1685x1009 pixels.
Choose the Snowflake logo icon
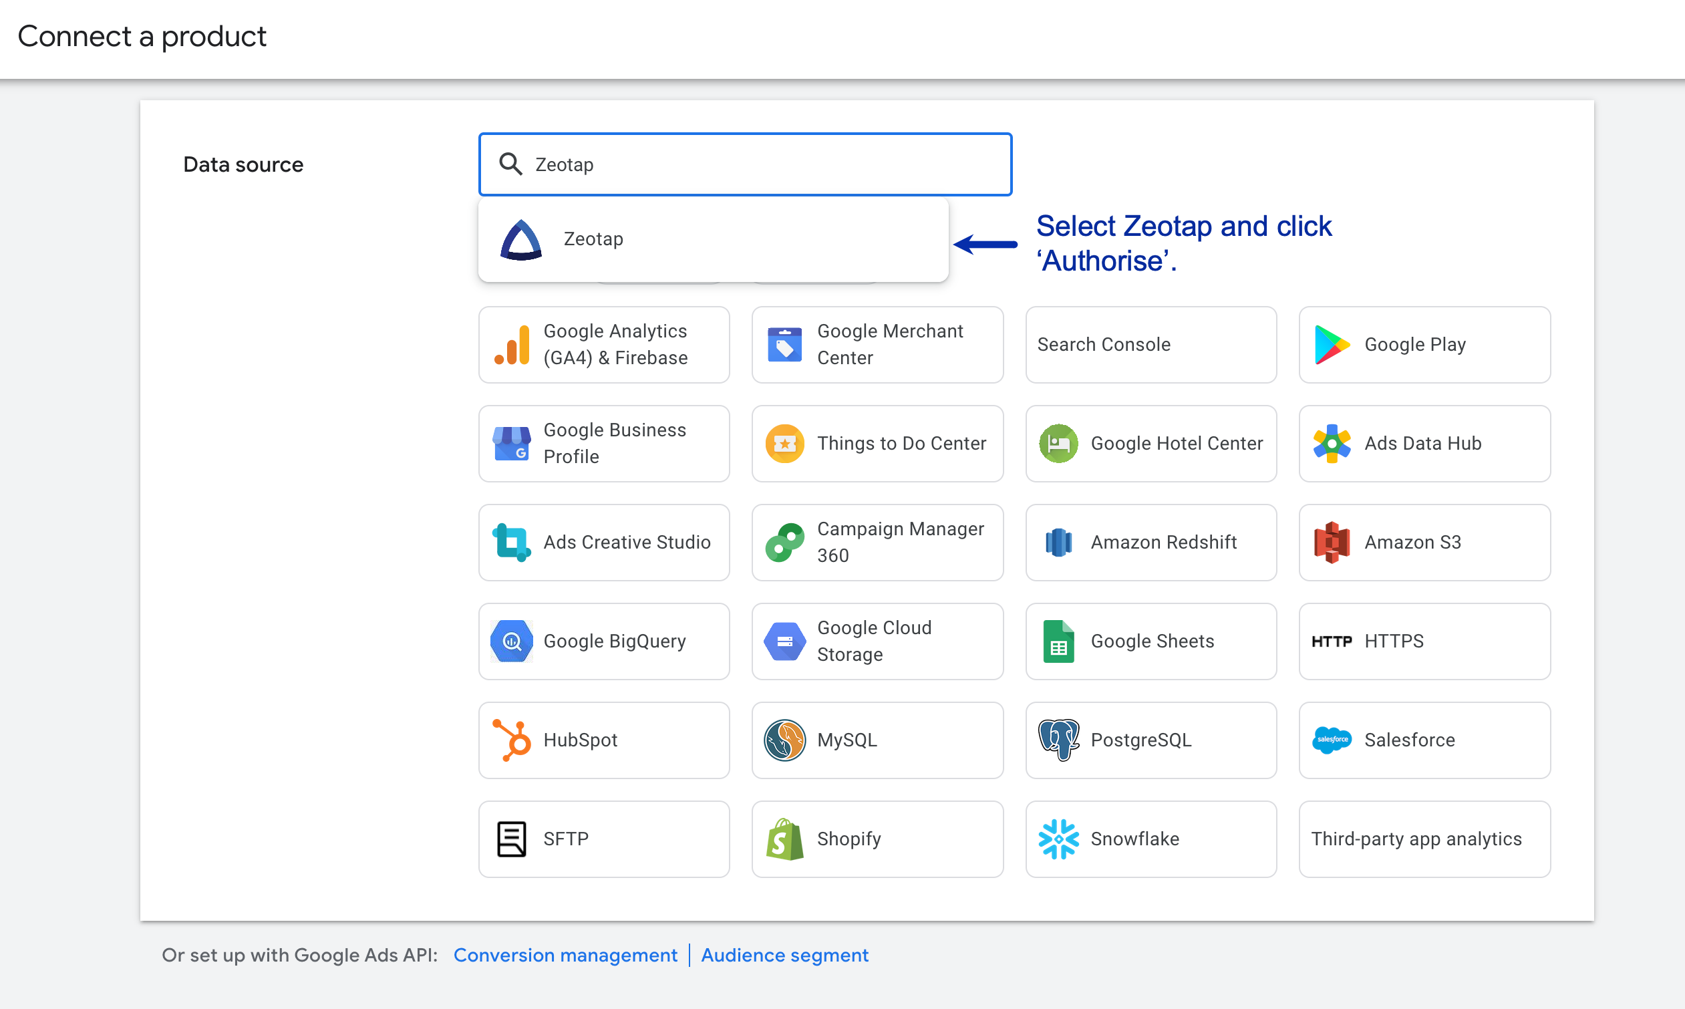point(1058,839)
